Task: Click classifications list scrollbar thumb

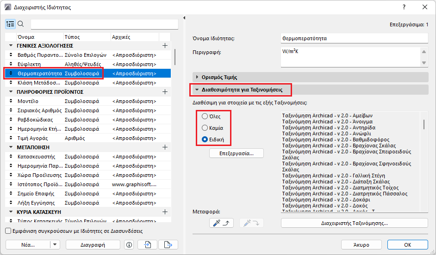Action: [424, 124]
